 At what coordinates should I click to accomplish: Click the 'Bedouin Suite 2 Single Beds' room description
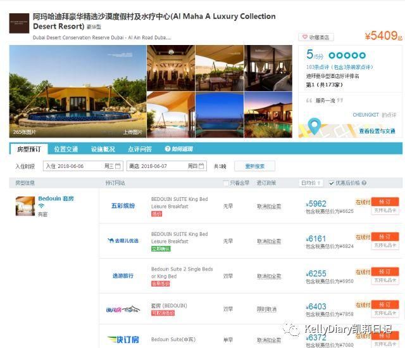click(182, 273)
